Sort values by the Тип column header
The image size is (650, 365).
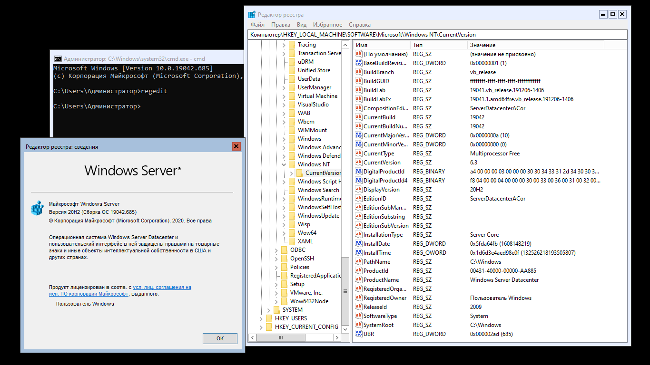[x=438, y=45]
